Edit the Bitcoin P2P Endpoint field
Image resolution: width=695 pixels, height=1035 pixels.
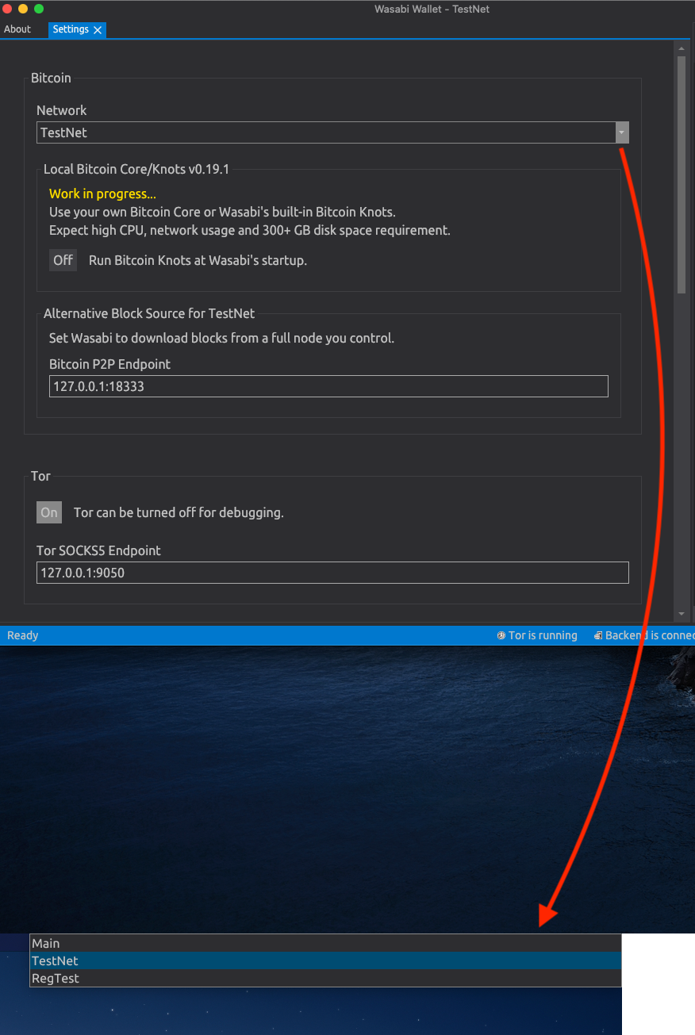pyautogui.click(x=328, y=386)
